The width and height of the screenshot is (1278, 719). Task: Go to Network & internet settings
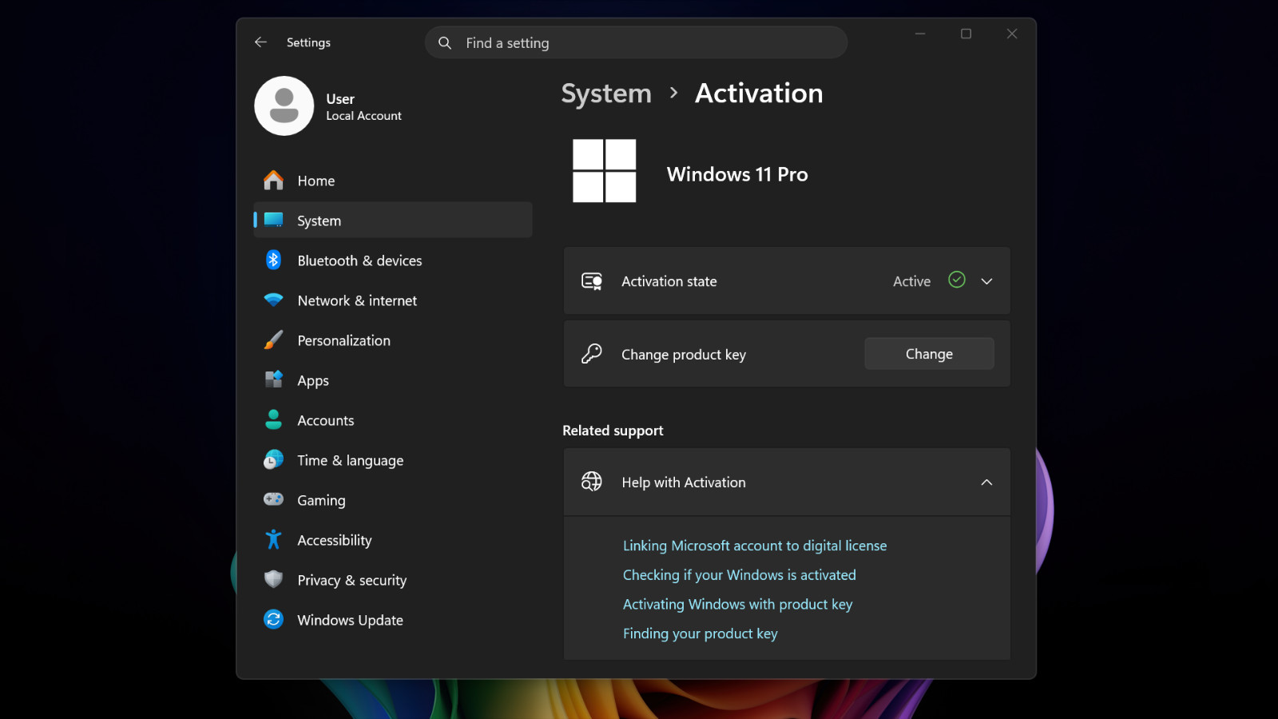pos(393,300)
